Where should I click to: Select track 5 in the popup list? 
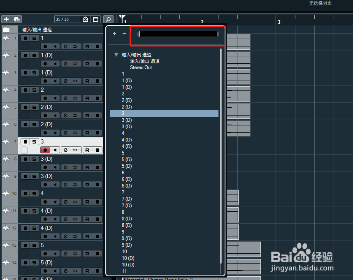click(x=123, y=153)
